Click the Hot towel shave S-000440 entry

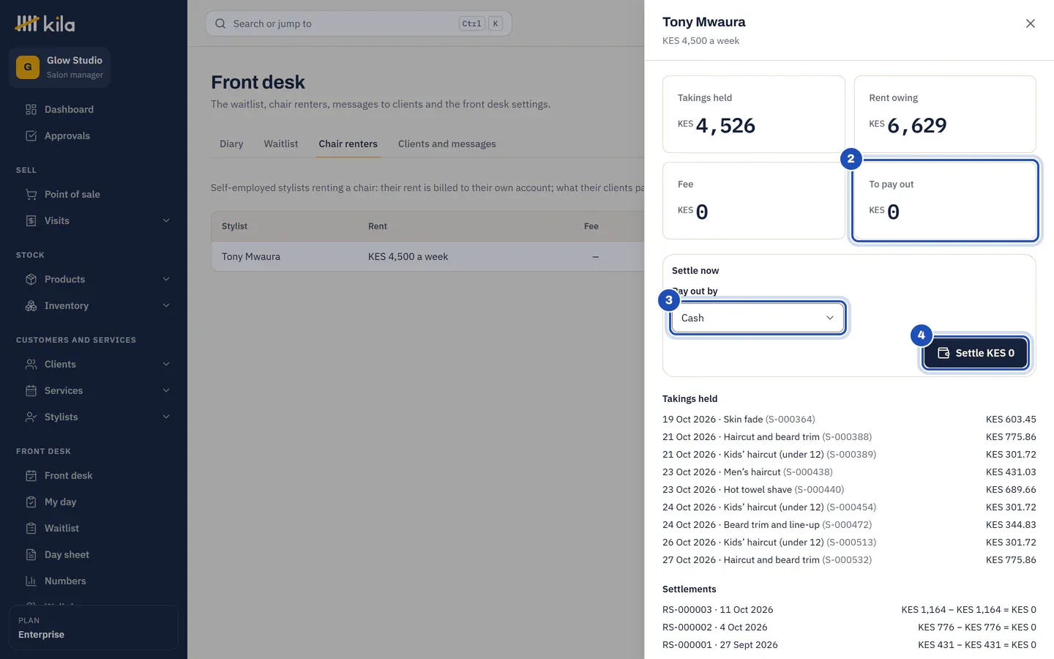point(849,490)
